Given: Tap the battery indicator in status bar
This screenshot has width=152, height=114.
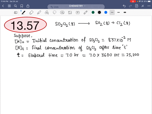Looking at the screenshot, I should (x=149, y=1).
